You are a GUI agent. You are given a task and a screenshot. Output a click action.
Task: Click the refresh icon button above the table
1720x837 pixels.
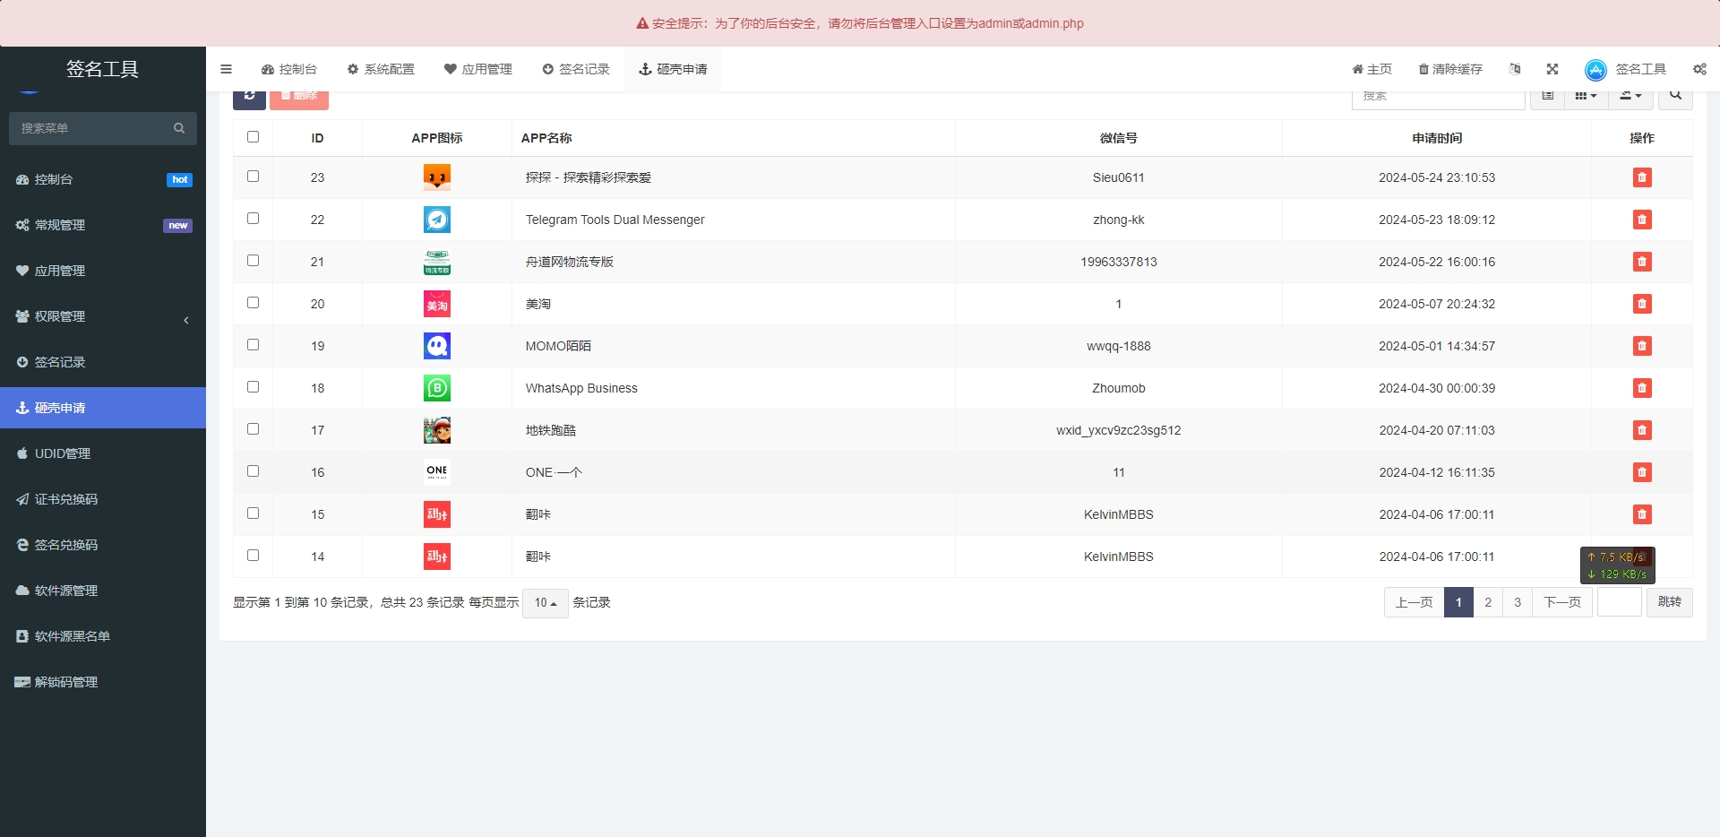pos(249,97)
